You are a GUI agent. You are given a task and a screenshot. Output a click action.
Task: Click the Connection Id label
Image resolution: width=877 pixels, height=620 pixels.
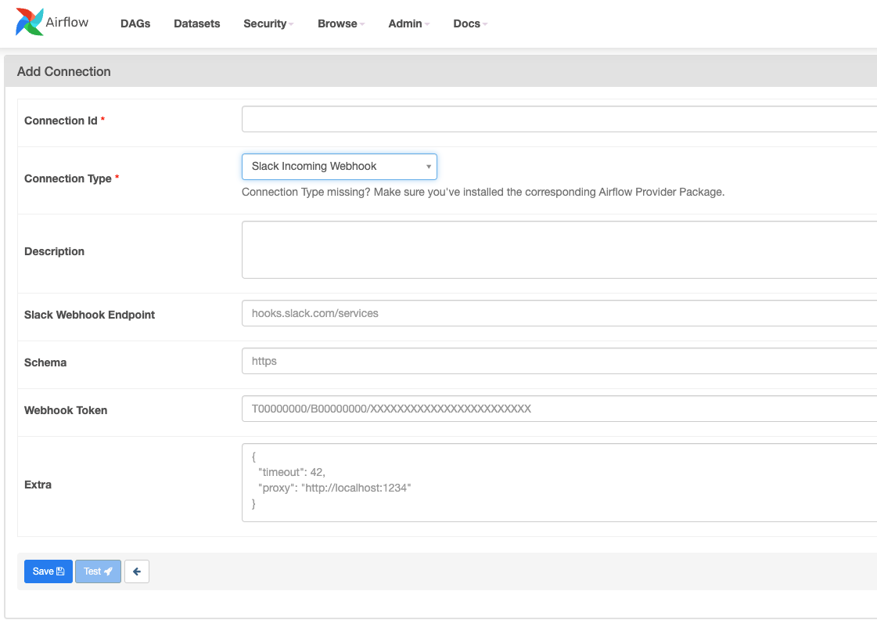[x=61, y=121]
